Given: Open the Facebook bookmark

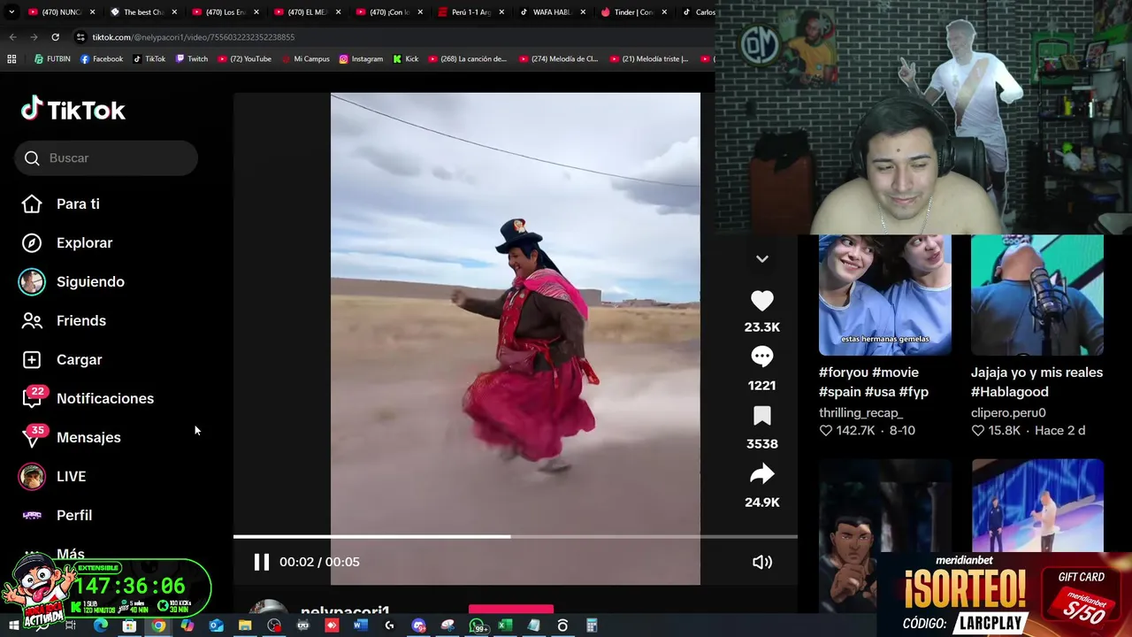Looking at the screenshot, I should [102, 59].
